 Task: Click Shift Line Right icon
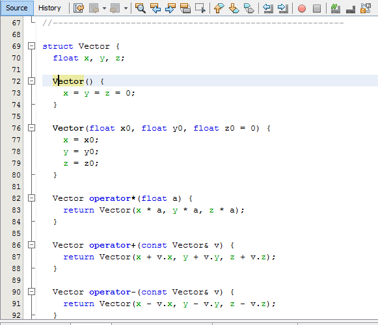(283, 8)
